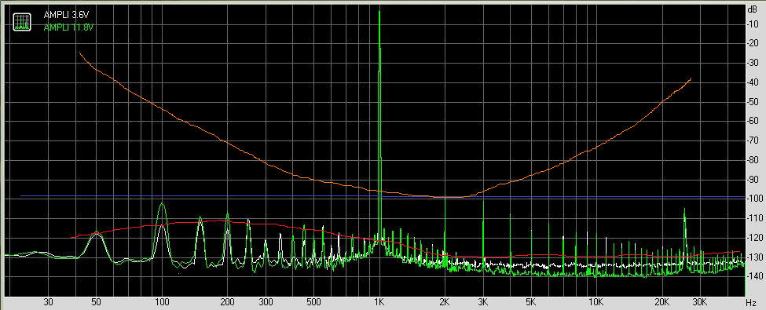Click the 1K label on the frequency axis
This screenshot has width=766, height=310.
pos(379,301)
